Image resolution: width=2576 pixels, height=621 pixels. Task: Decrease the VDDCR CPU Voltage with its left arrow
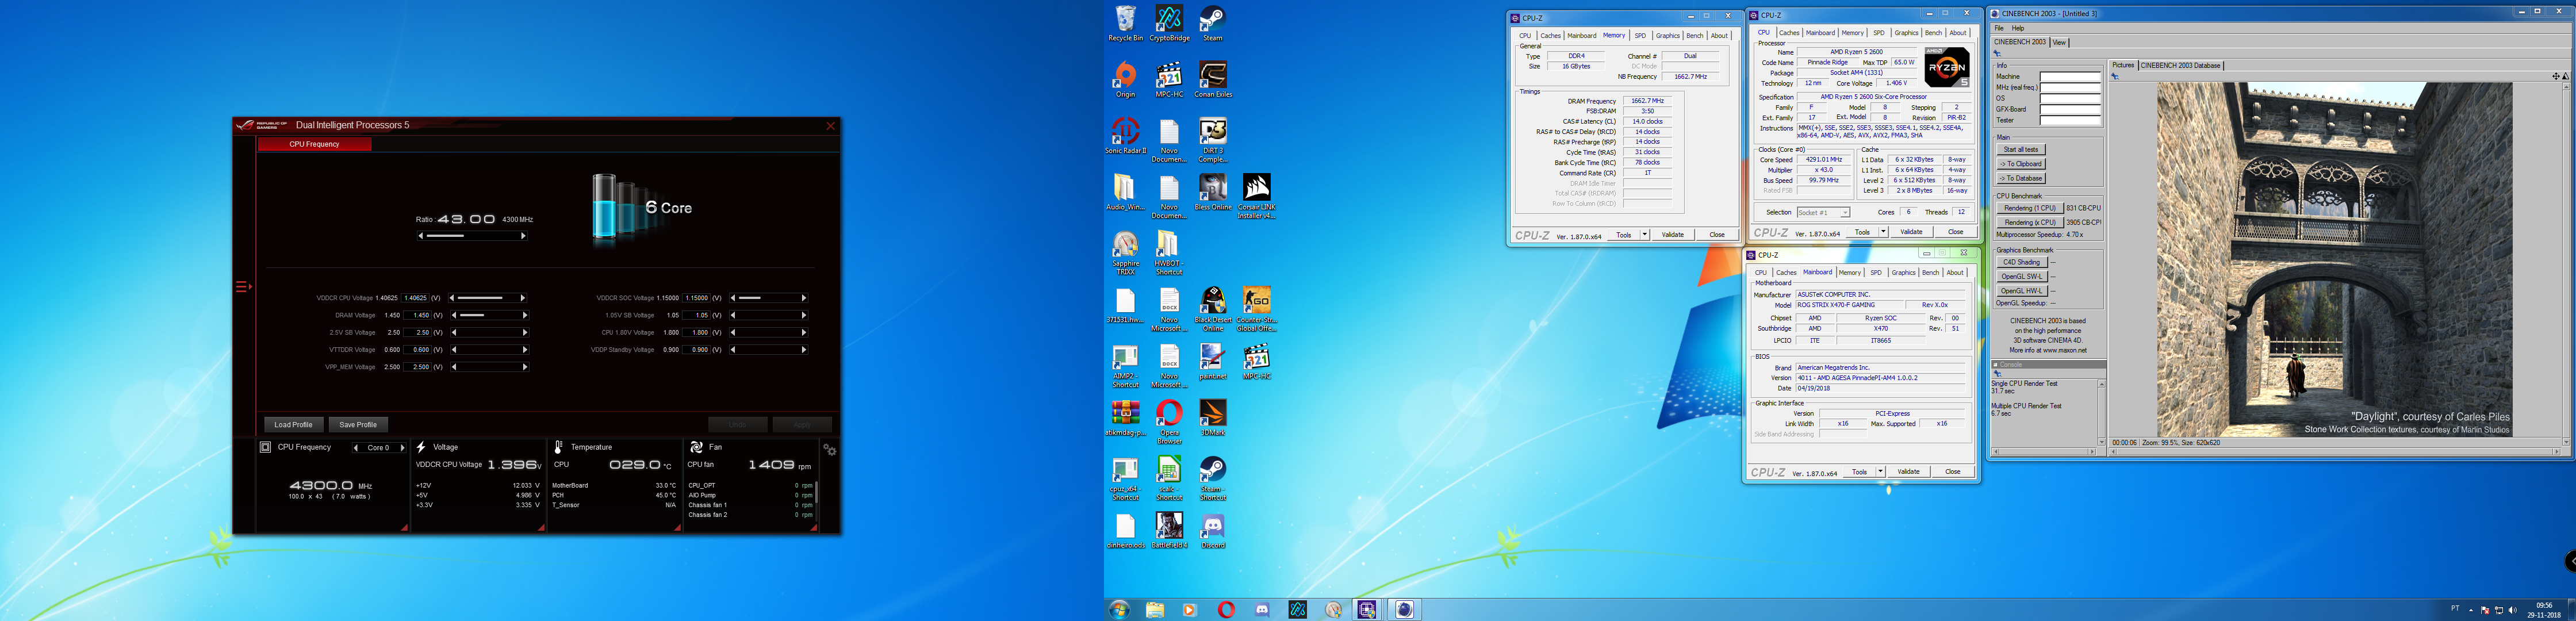point(452,298)
